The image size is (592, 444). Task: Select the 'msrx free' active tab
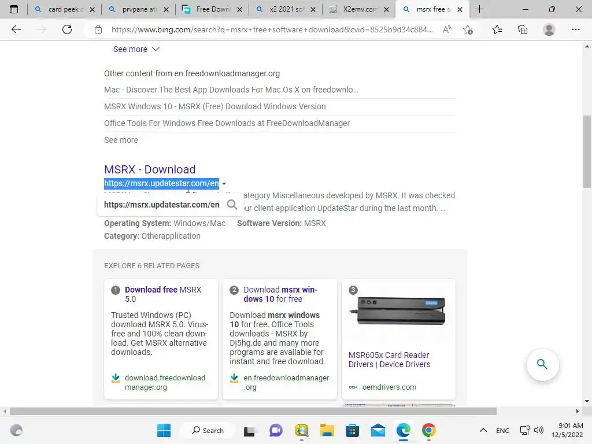pos(432,9)
